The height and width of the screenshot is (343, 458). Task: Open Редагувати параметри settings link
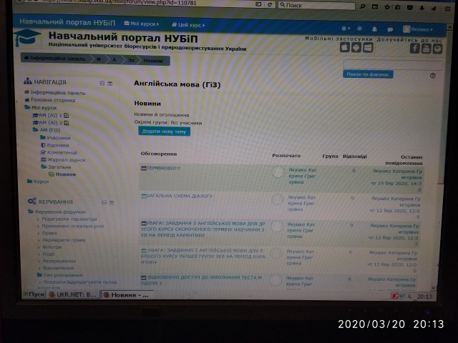(69, 219)
